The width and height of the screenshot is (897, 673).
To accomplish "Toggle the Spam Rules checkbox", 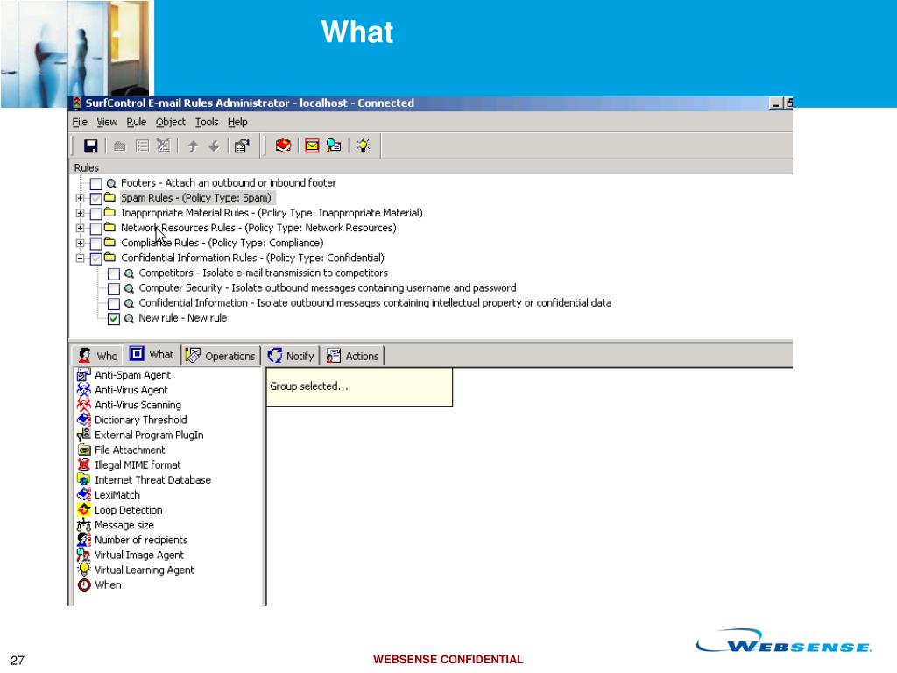I will tap(96, 198).
